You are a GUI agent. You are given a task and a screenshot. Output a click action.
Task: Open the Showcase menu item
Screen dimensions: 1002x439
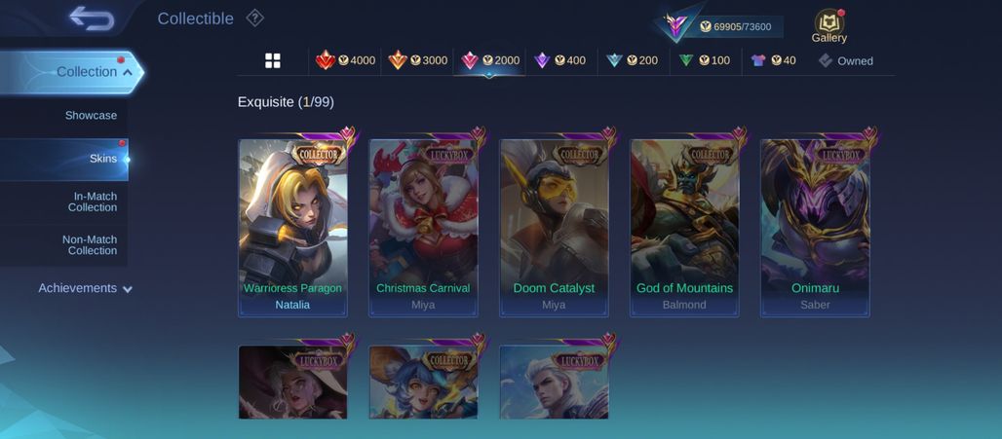point(64,116)
